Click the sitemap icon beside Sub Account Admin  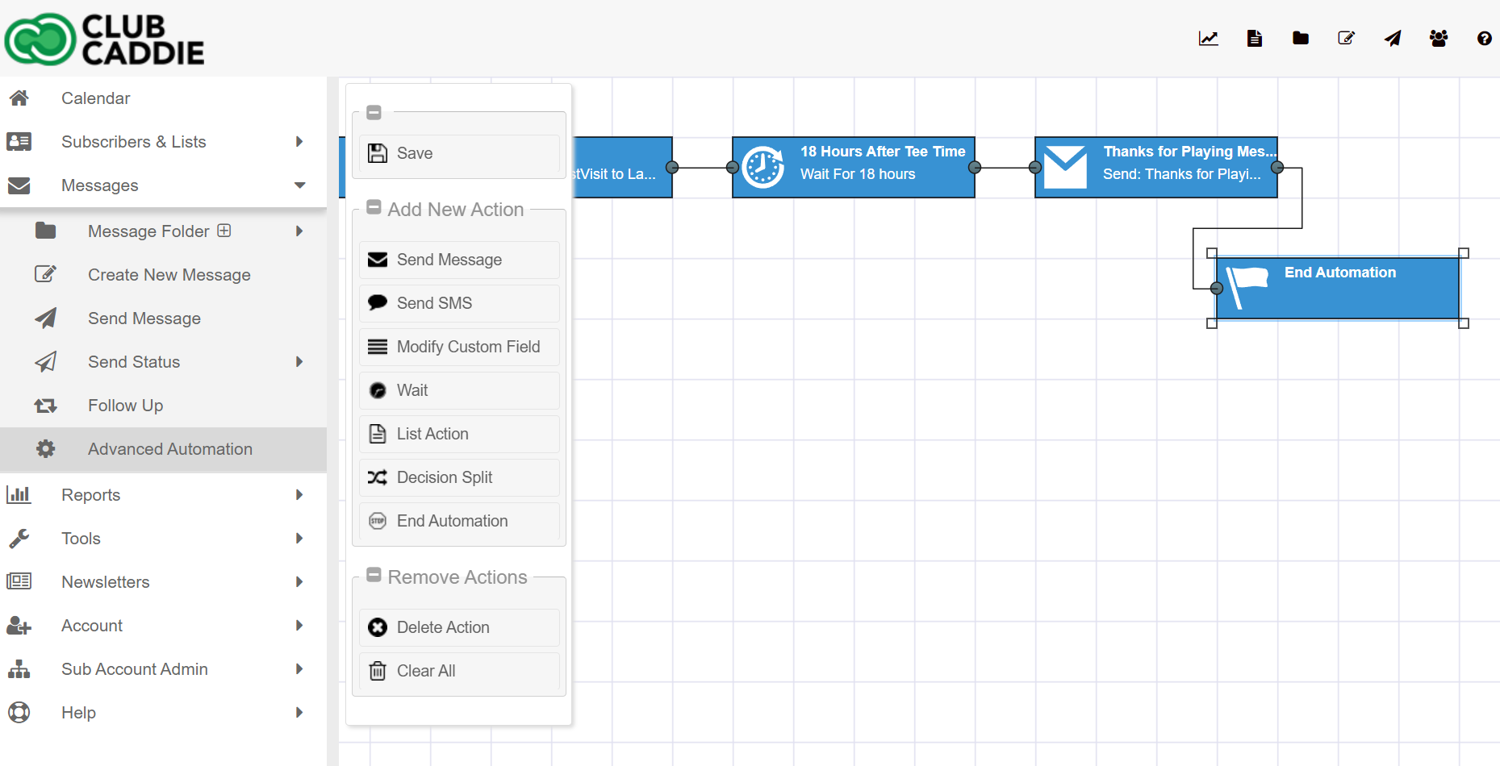click(19, 669)
